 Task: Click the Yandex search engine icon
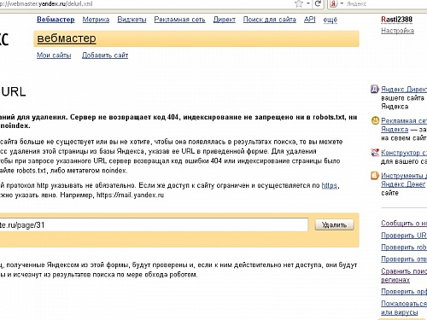(x=334, y=3)
